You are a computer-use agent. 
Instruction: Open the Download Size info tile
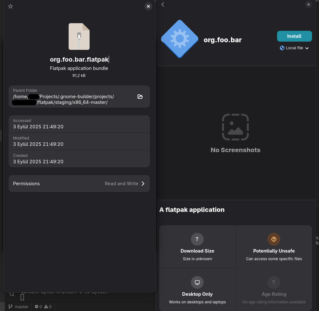(x=197, y=247)
